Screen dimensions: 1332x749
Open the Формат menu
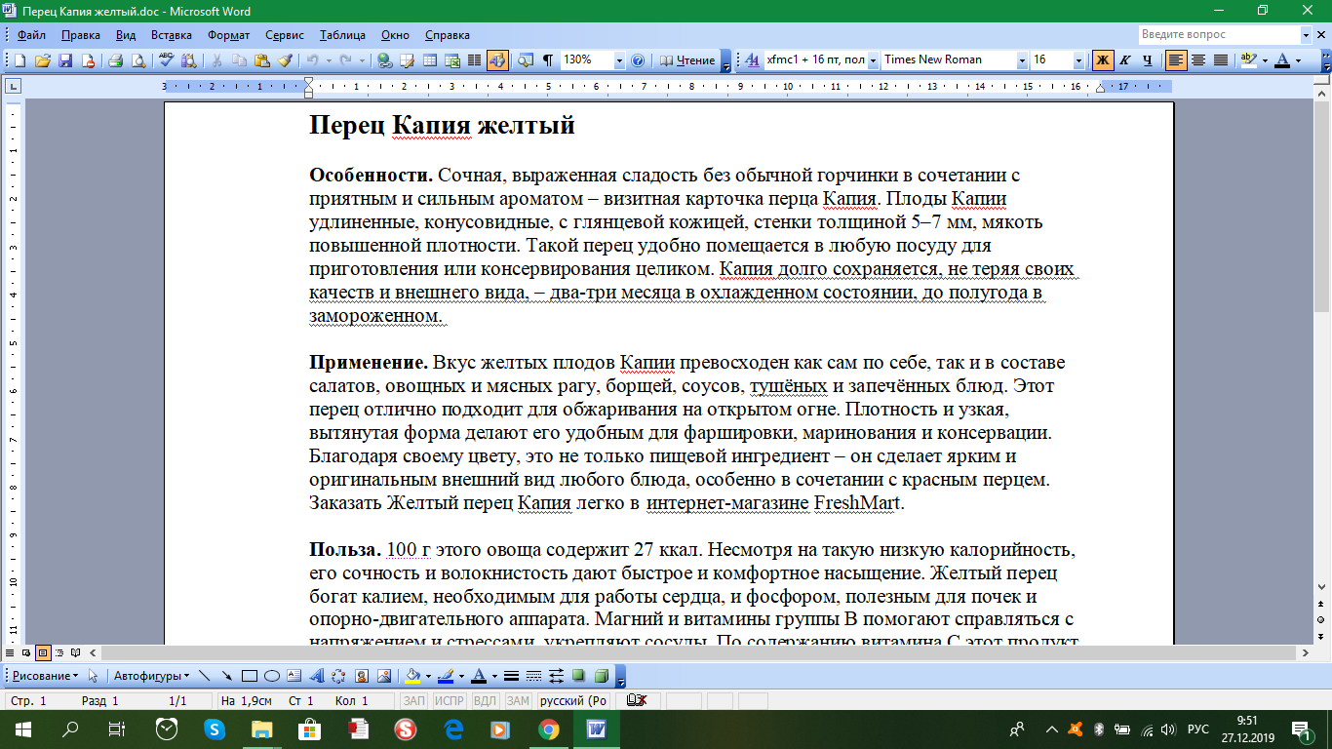tap(228, 34)
